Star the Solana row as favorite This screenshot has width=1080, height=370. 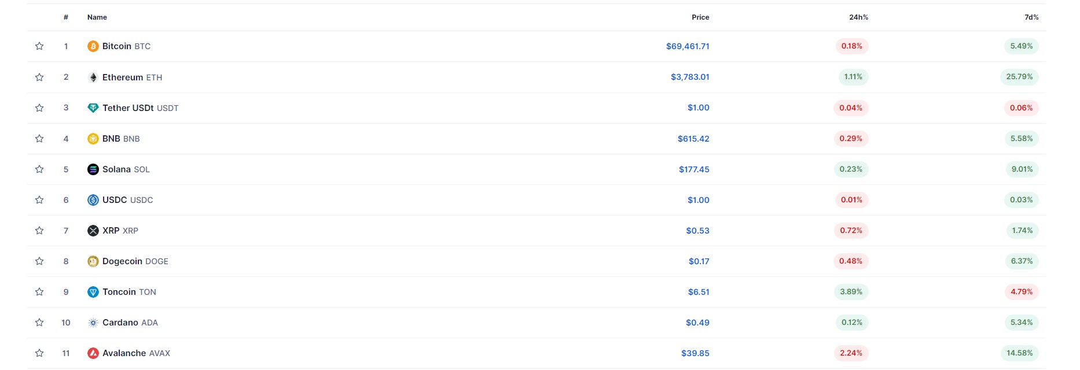click(39, 169)
